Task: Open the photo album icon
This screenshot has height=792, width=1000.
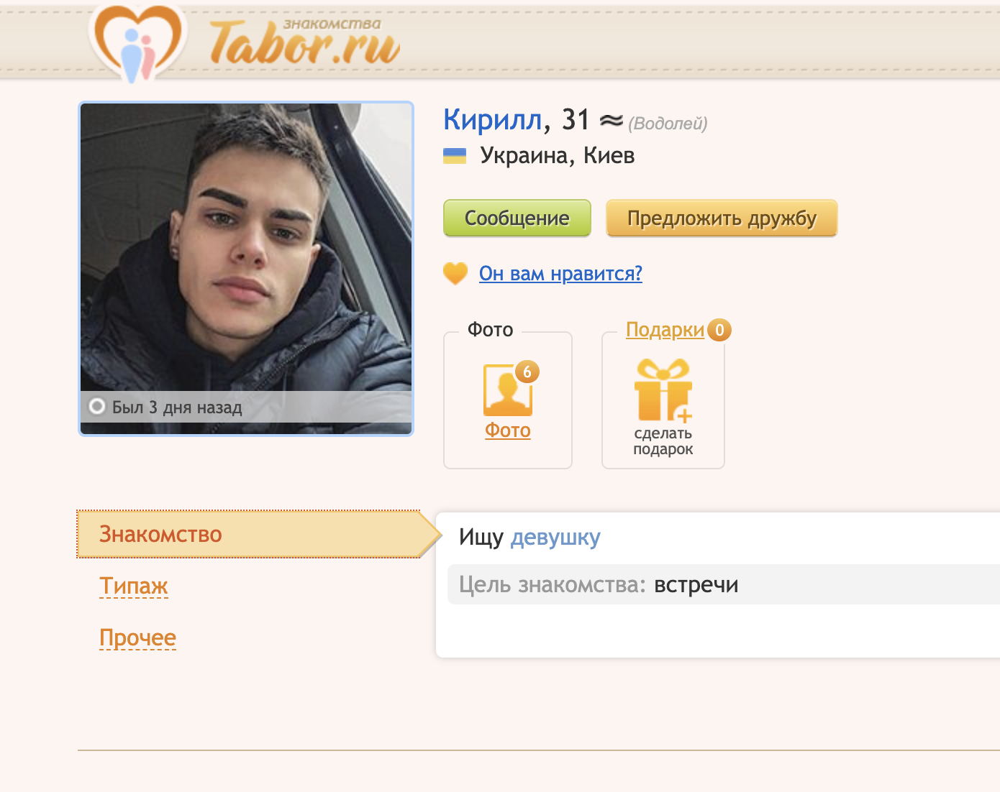Action: pyautogui.click(x=508, y=390)
